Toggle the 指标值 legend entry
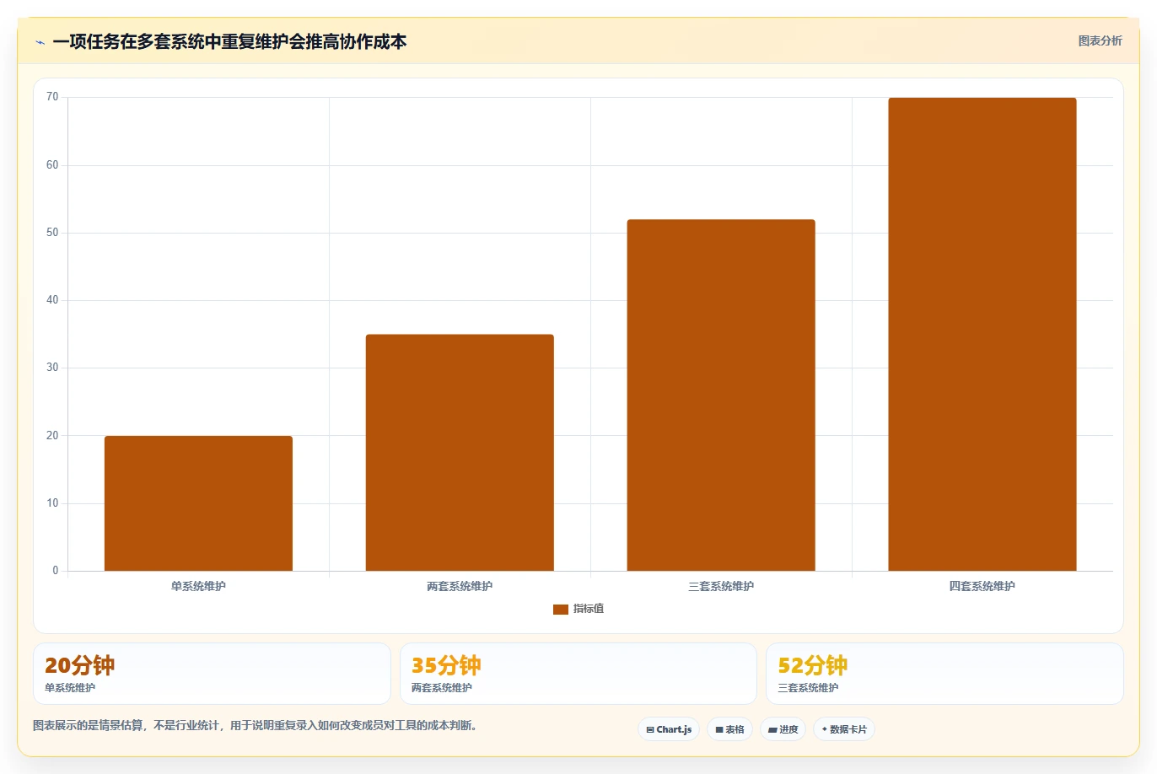This screenshot has height=774, width=1157. pos(578,609)
